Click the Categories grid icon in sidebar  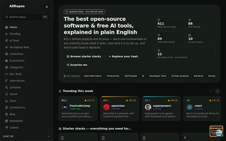6,67
